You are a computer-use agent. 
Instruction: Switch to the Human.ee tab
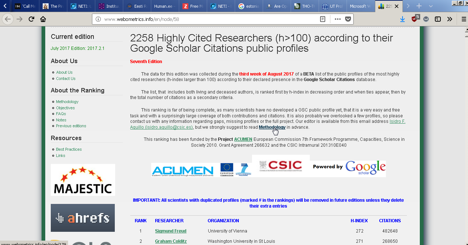point(165,6)
